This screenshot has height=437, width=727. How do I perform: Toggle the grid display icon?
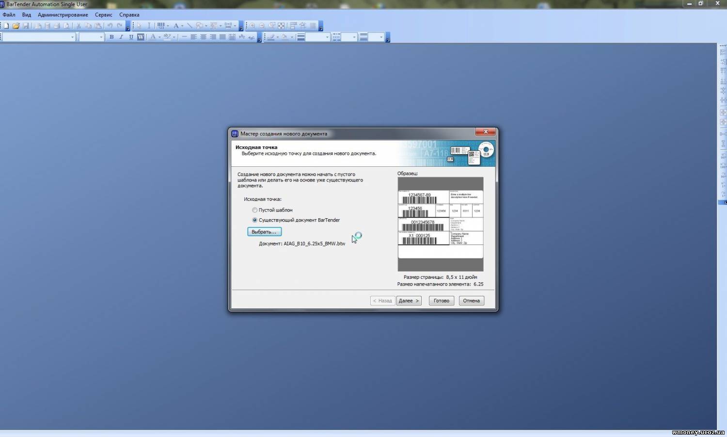[x=313, y=25]
